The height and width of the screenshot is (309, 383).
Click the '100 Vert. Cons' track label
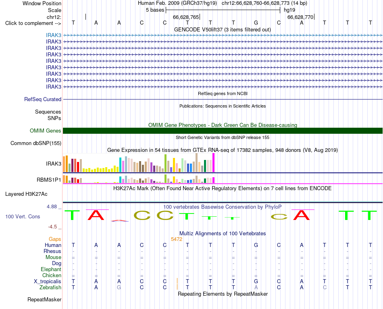tap(23, 216)
